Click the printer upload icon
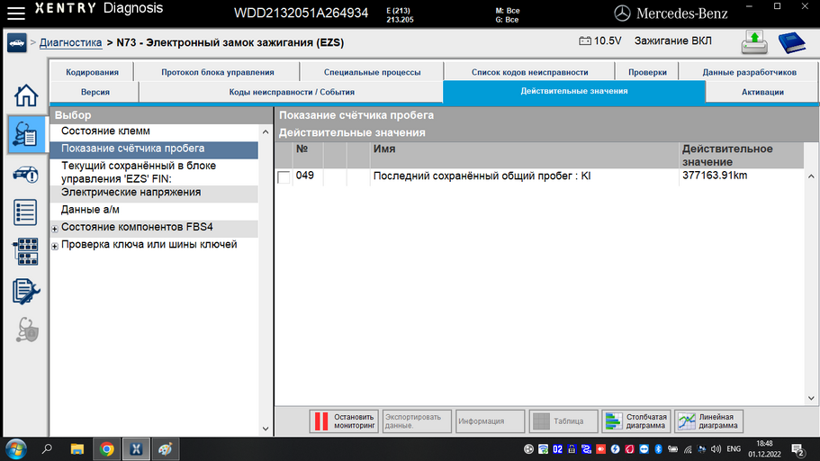Image resolution: width=820 pixels, height=461 pixels. pos(754,42)
